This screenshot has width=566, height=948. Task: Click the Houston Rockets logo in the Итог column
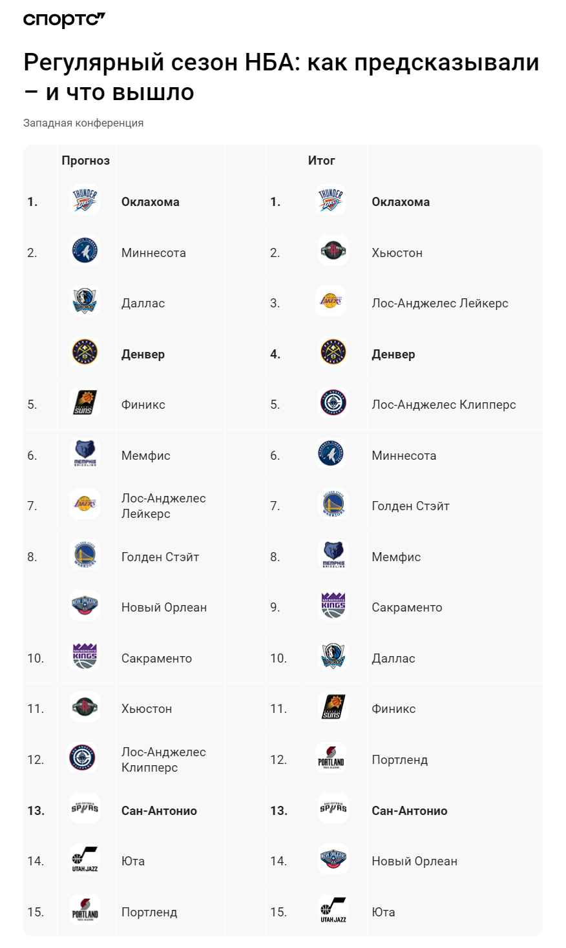coord(333,251)
